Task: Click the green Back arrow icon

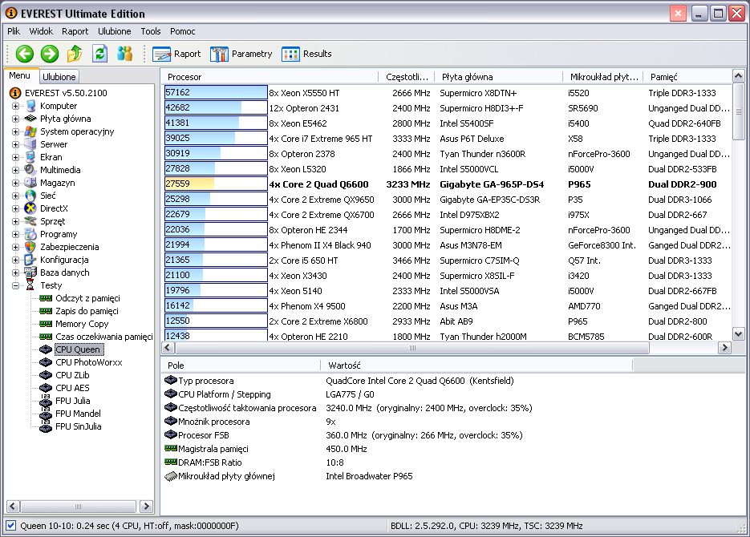Action: [25, 54]
